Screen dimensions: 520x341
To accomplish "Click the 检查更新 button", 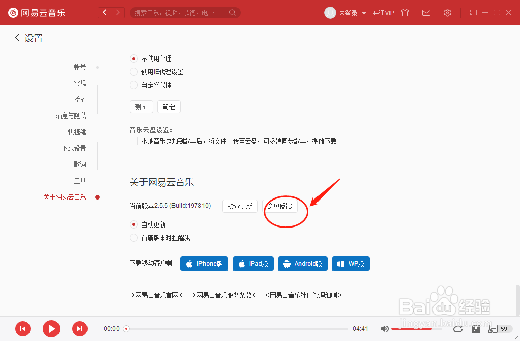I will click(240, 206).
